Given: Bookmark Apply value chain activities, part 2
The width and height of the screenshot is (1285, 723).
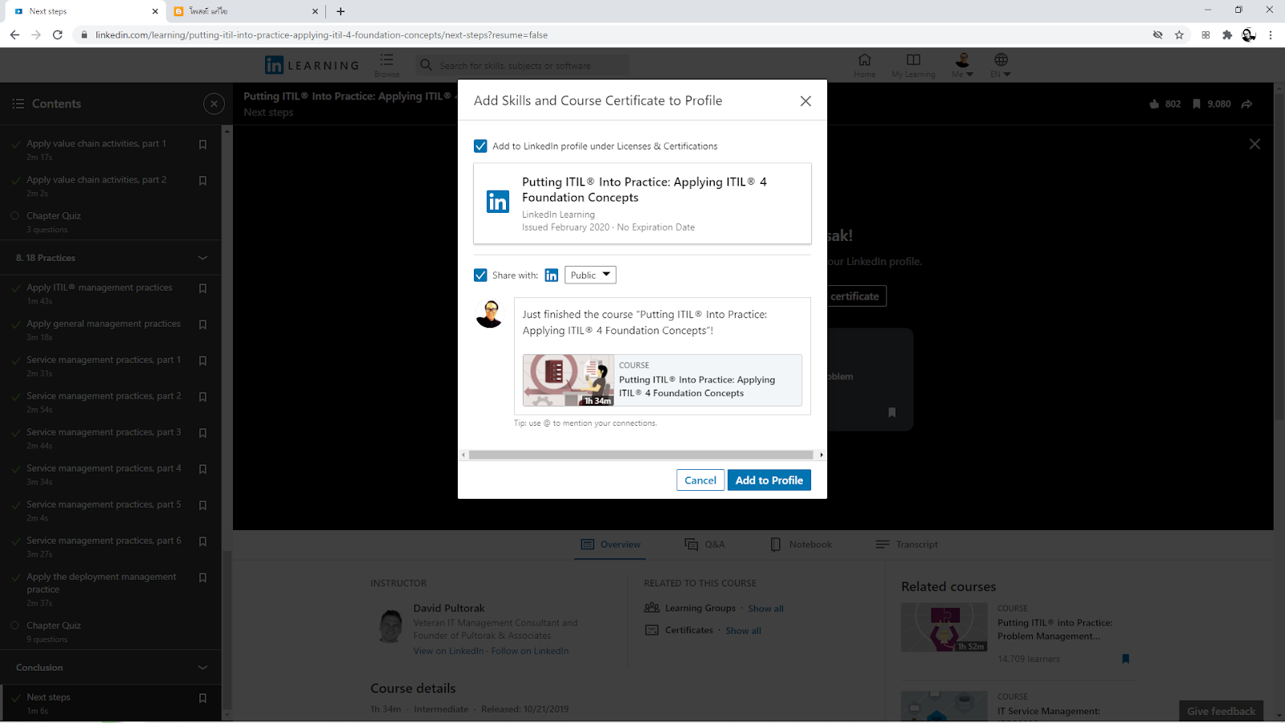Looking at the screenshot, I should pyautogui.click(x=202, y=181).
